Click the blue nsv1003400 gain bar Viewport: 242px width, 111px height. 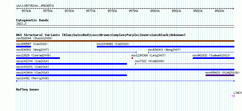(72, 75)
